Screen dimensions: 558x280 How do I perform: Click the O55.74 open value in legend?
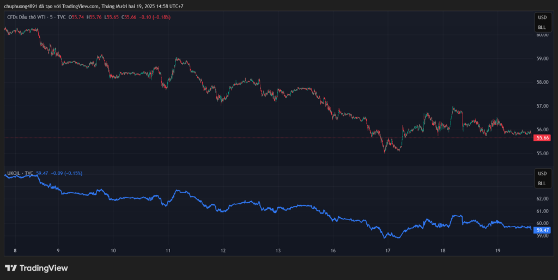pyautogui.click(x=76, y=17)
